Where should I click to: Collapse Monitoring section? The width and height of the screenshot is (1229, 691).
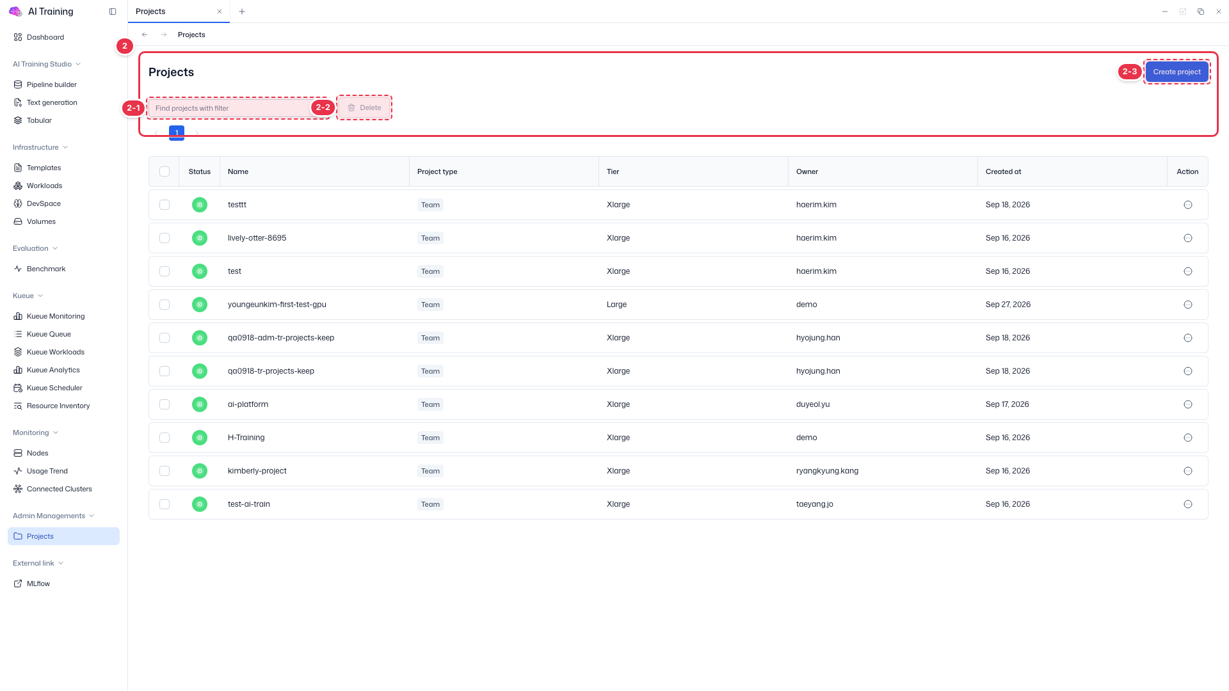pyautogui.click(x=36, y=433)
